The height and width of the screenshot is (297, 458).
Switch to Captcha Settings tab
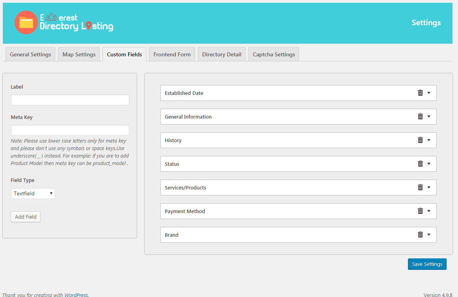click(x=274, y=54)
